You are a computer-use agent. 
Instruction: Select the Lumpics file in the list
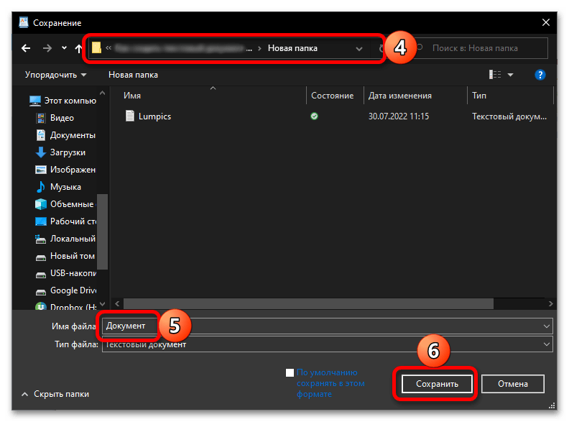tap(154, 116)
